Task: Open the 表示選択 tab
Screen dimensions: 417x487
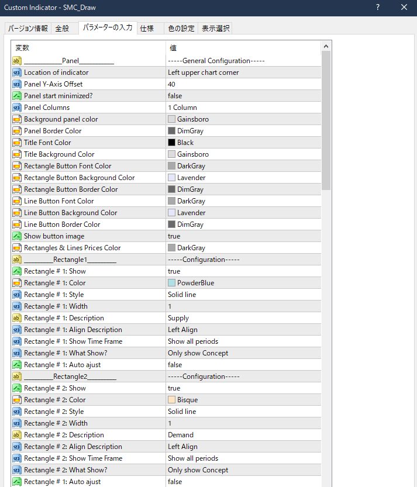Action: (215, 29)
